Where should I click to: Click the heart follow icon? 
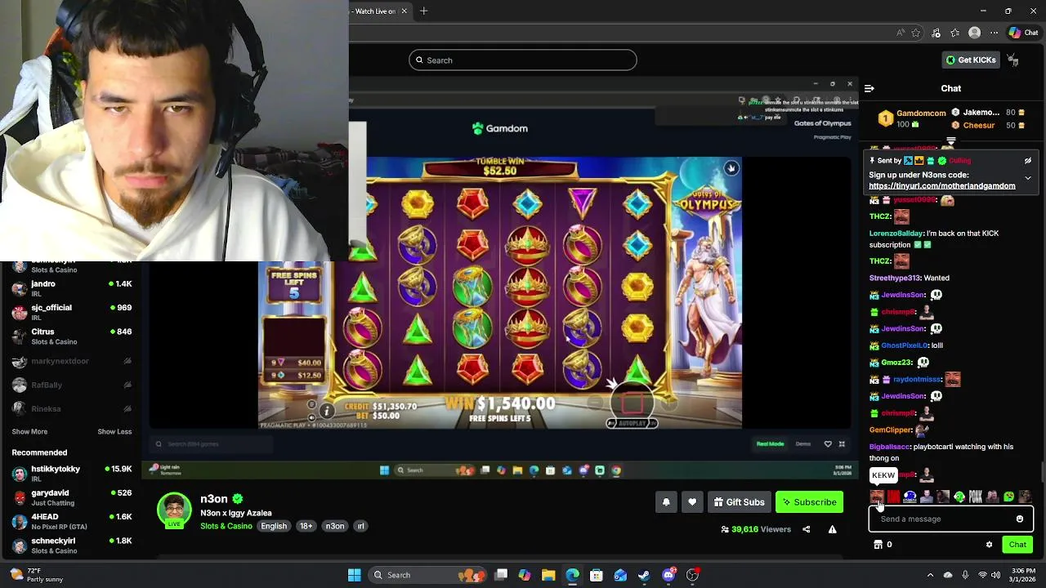(x=692, y=502)
